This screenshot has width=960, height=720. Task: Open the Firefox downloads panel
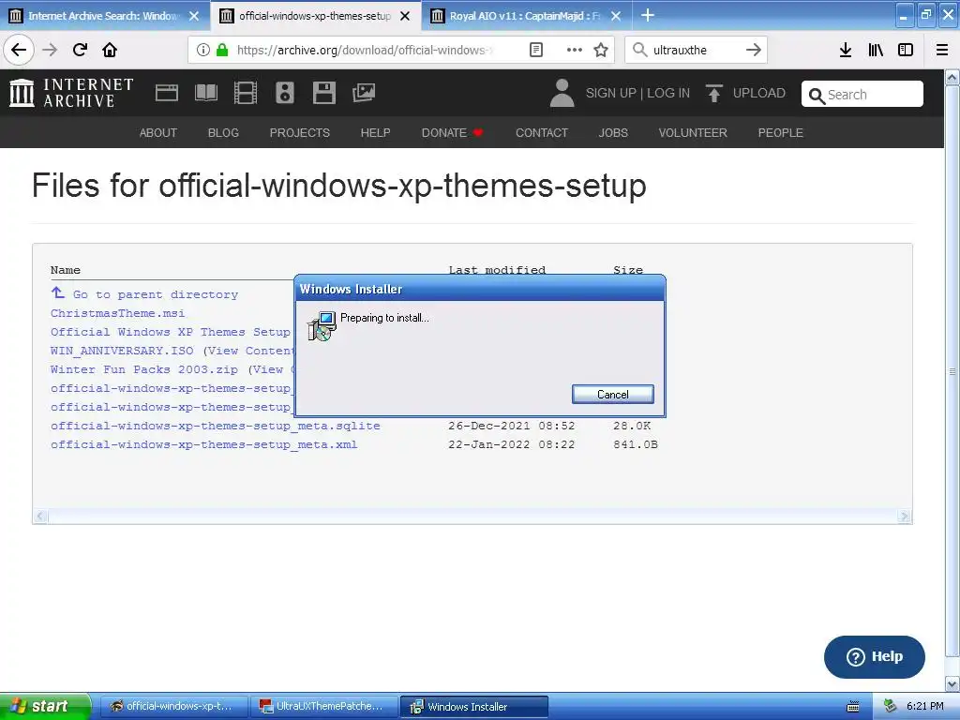click(846, 50)
